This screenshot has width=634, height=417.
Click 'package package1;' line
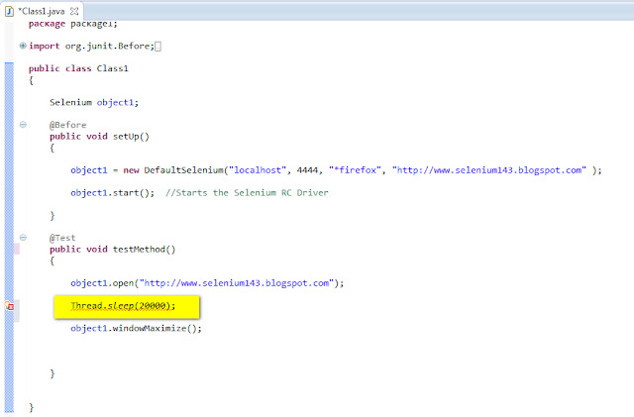72,24
